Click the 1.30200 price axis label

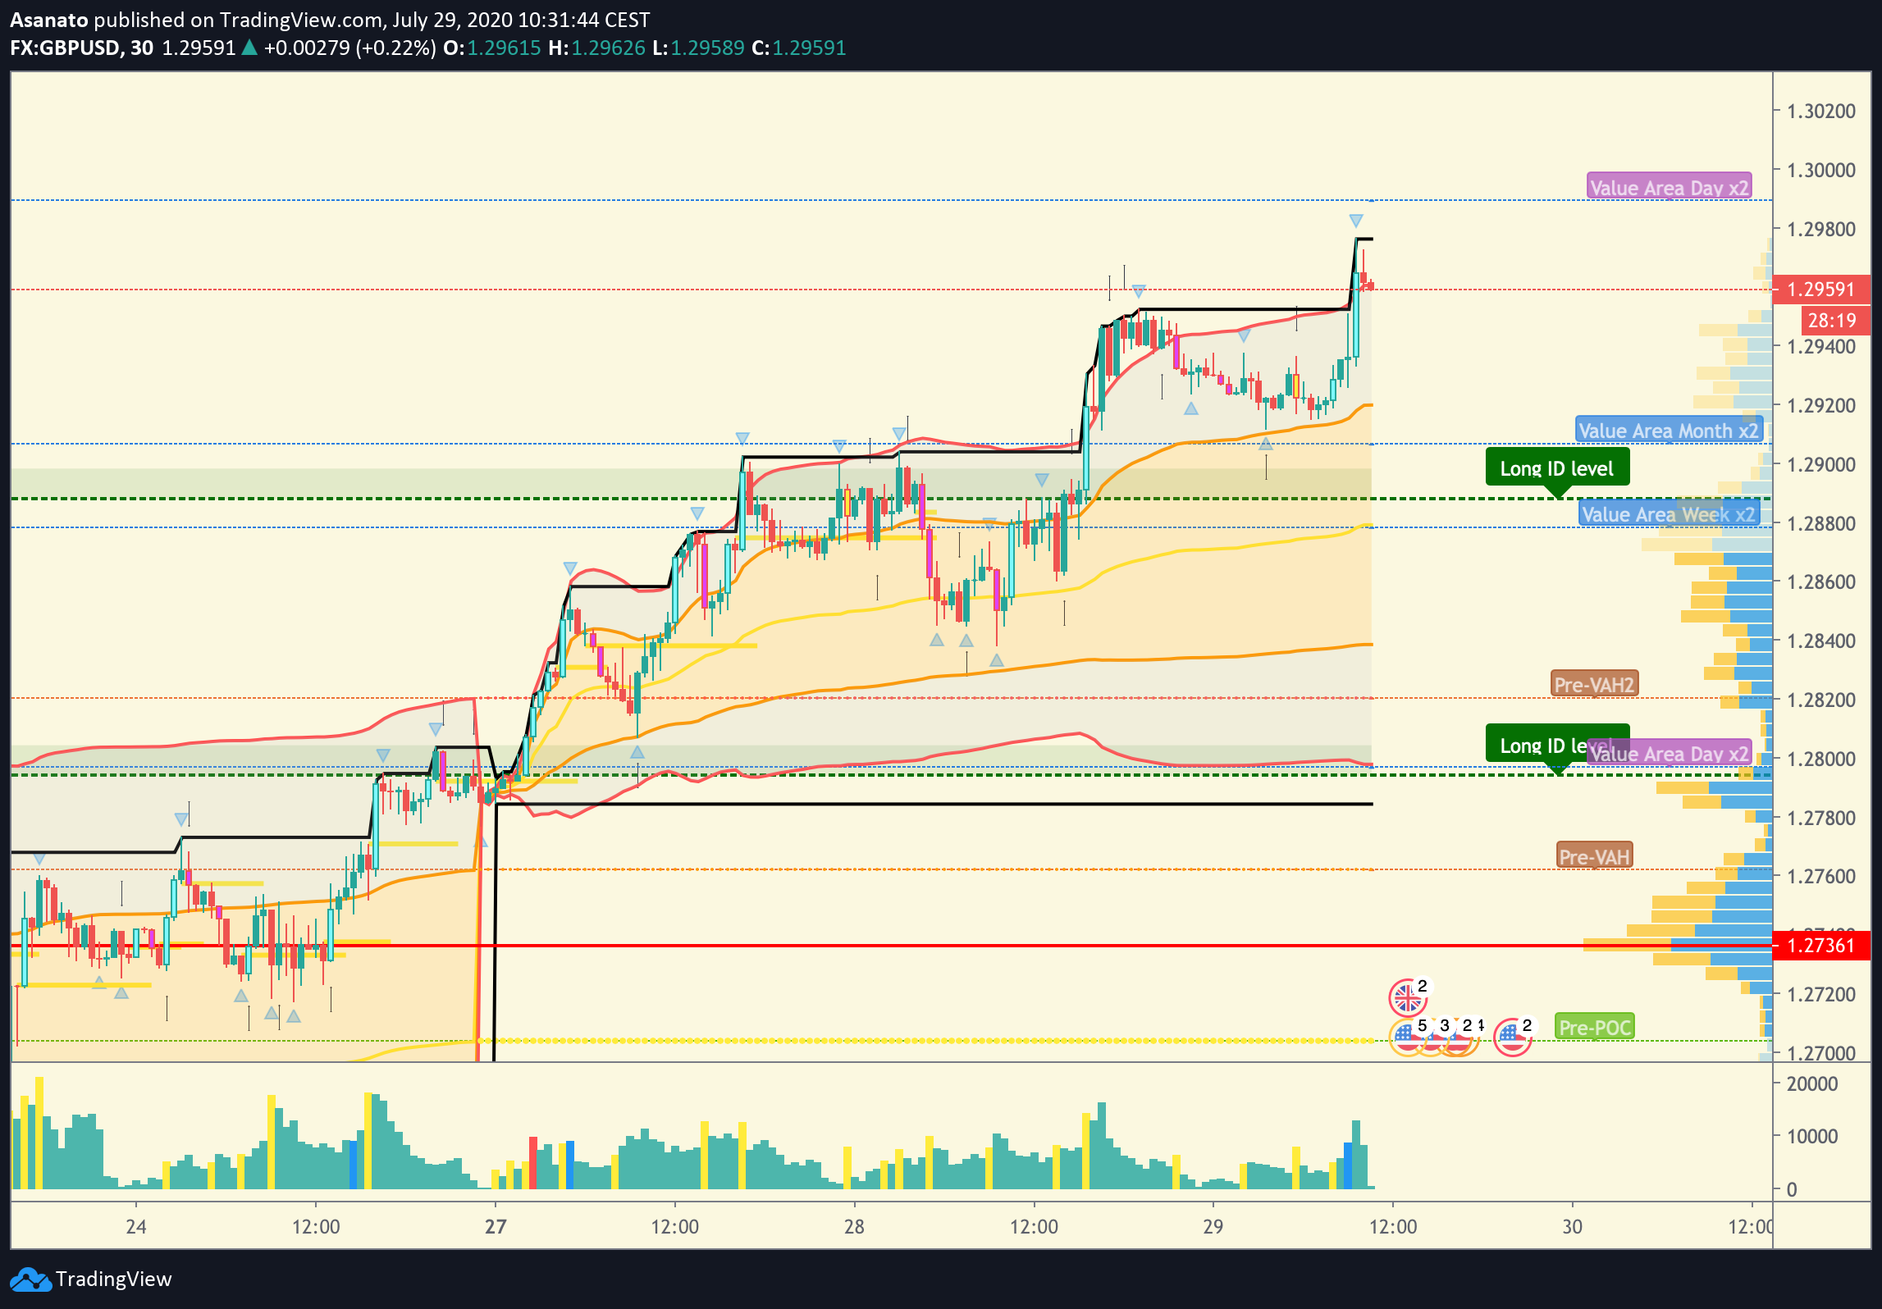tap(1821, 111)
